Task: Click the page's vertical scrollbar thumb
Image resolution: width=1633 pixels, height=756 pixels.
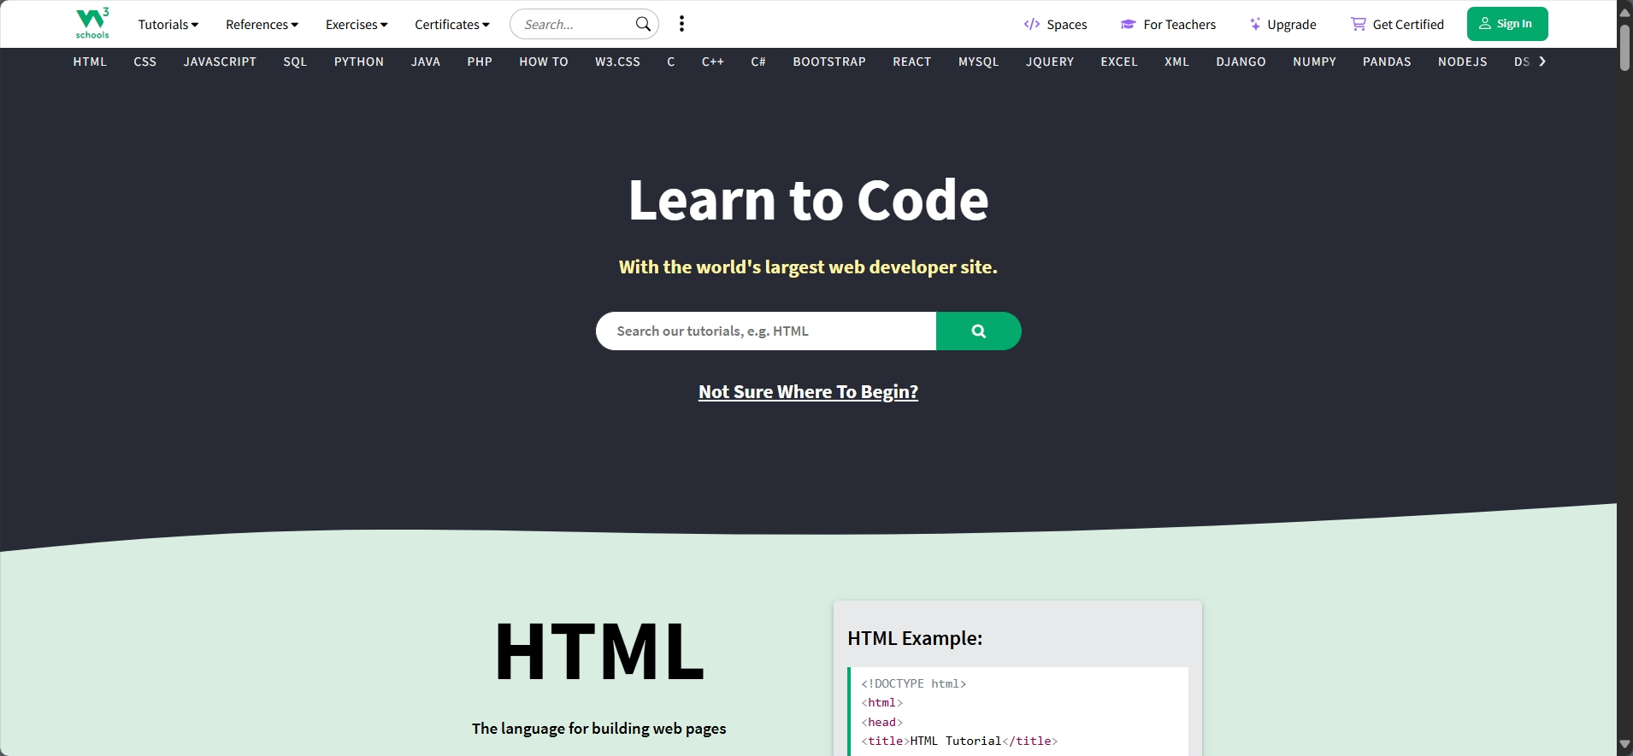Action: pyautogui.click(x=1624, y=47)
